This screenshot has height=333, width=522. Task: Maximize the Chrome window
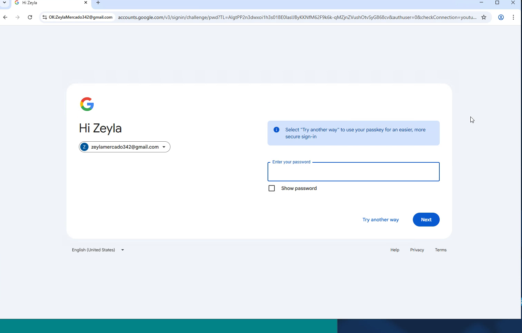(x=497, y=3)
